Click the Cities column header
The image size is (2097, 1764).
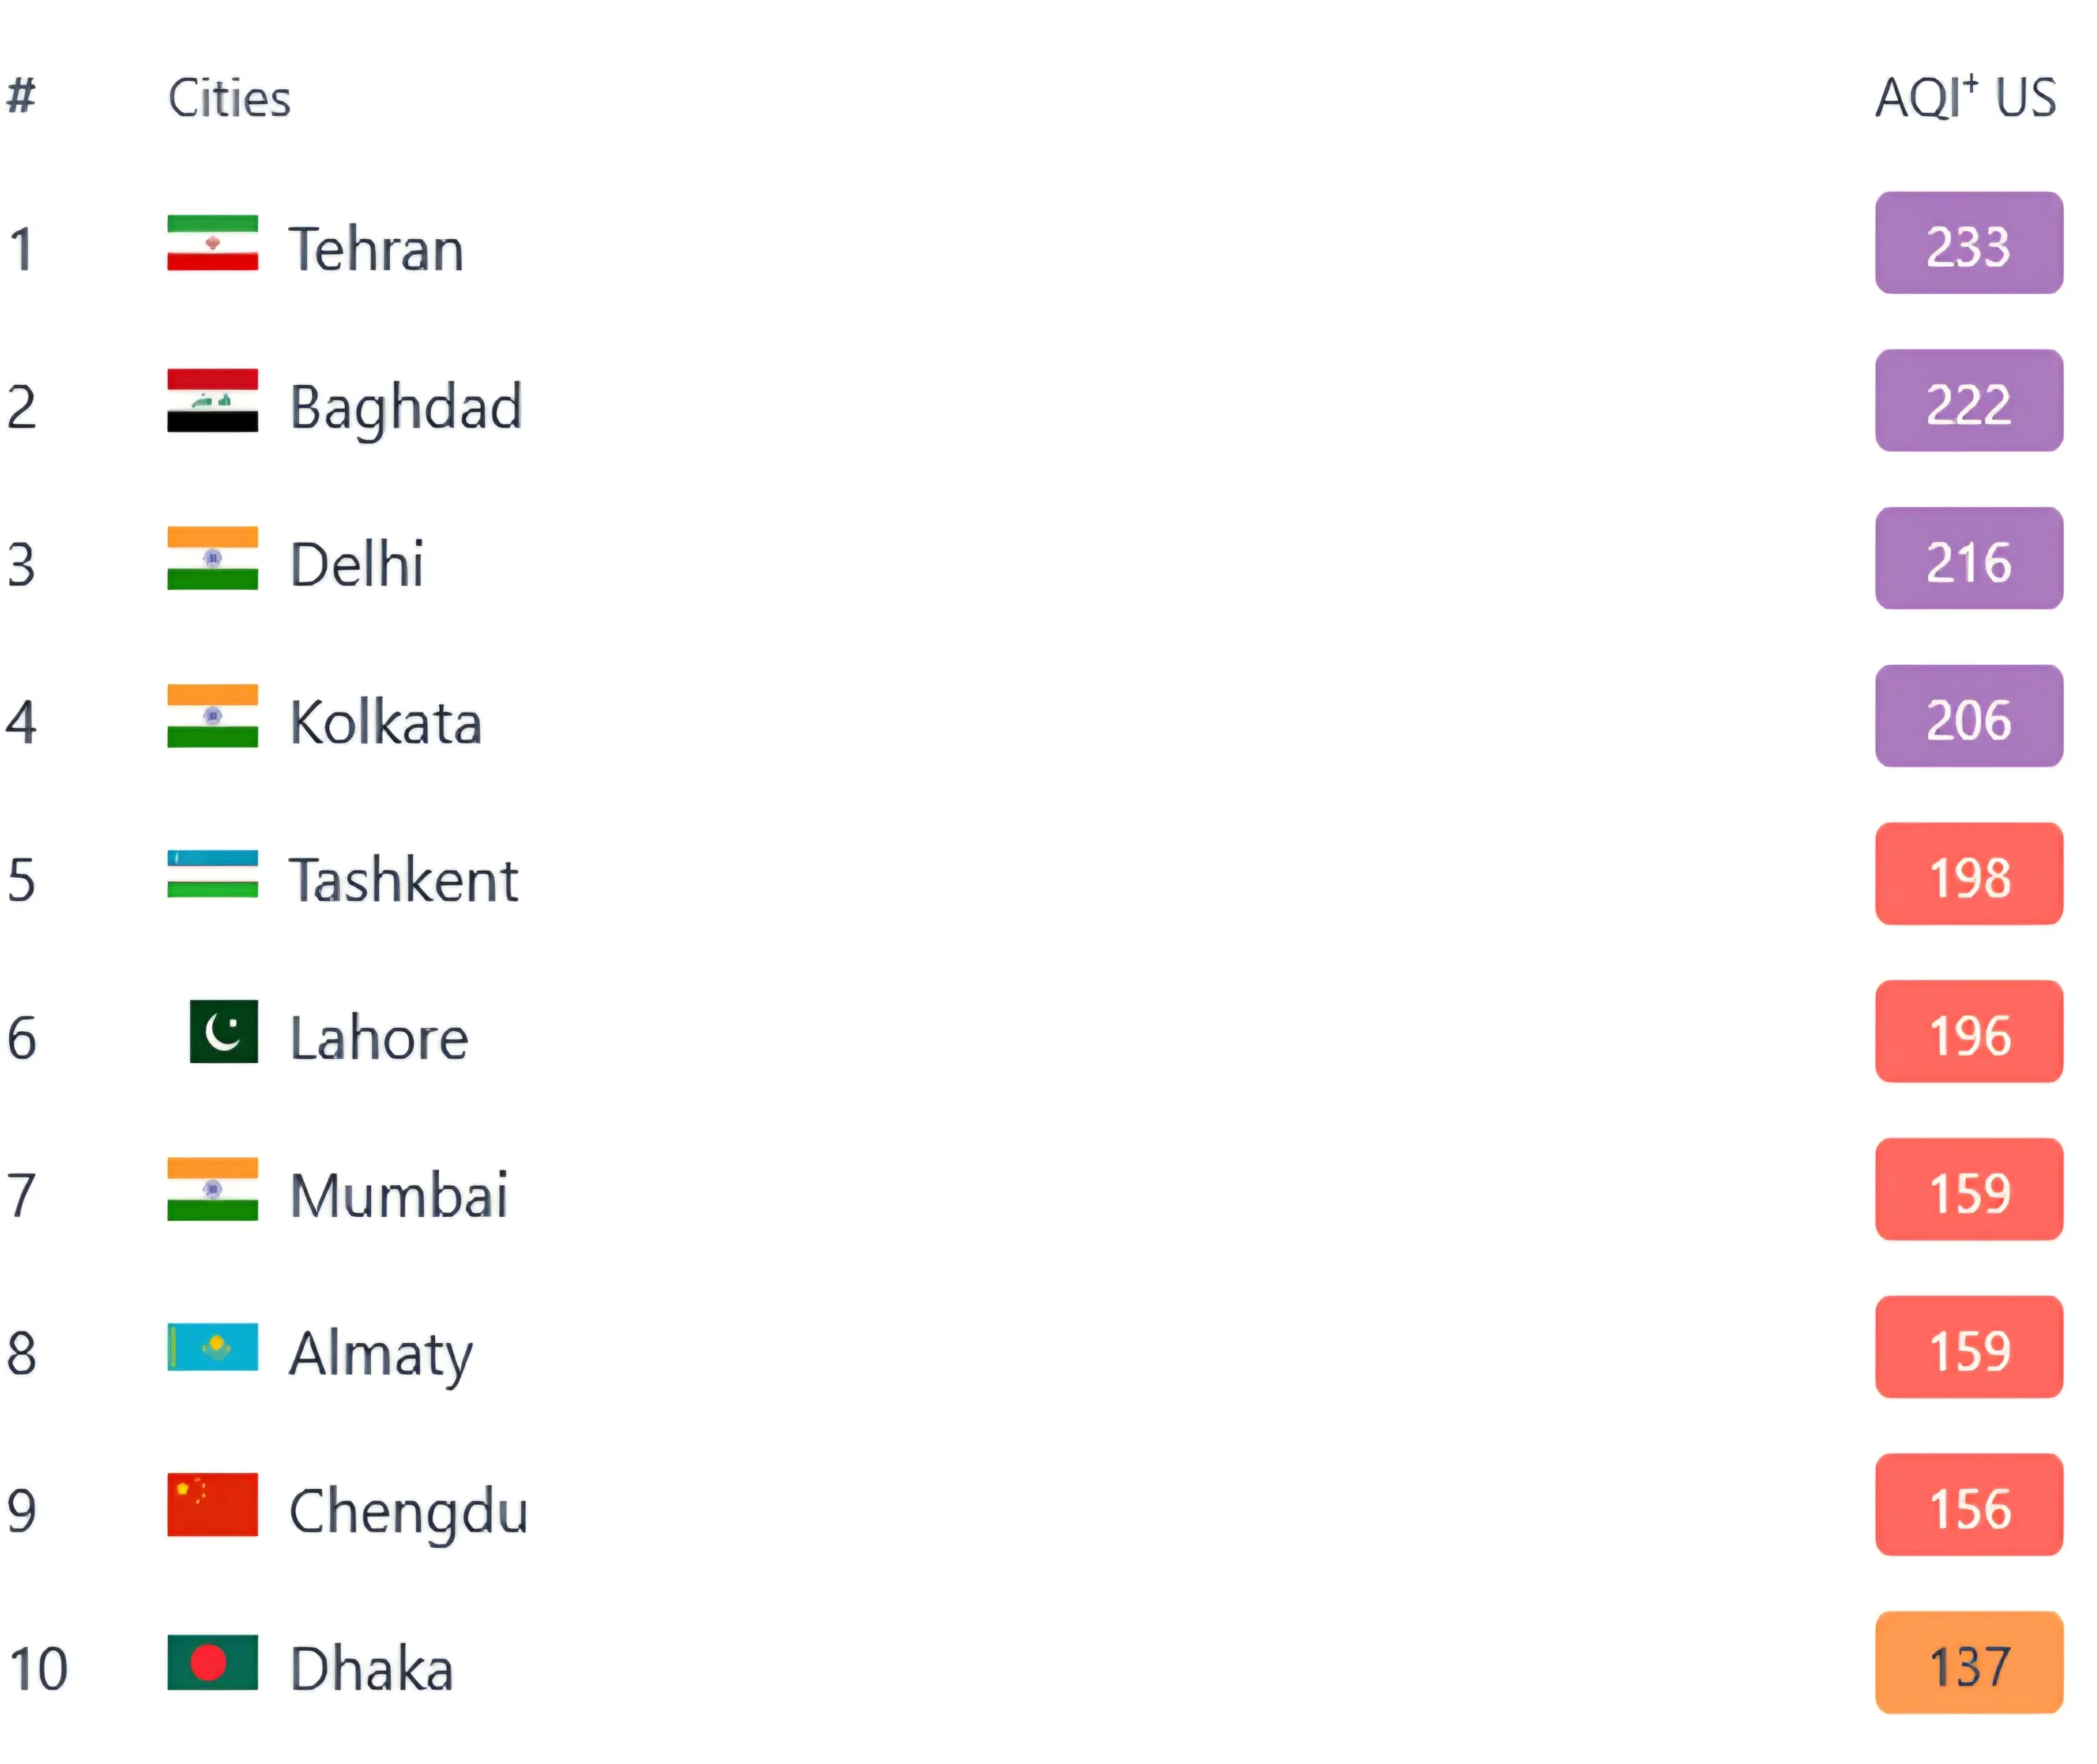(x=229, y=98)
